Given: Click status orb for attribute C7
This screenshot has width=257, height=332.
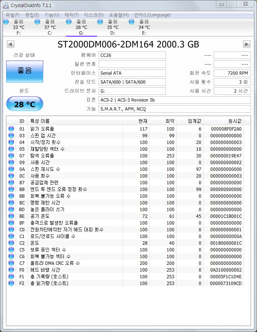Looking at the screenshot, I should tap(11, 263).
